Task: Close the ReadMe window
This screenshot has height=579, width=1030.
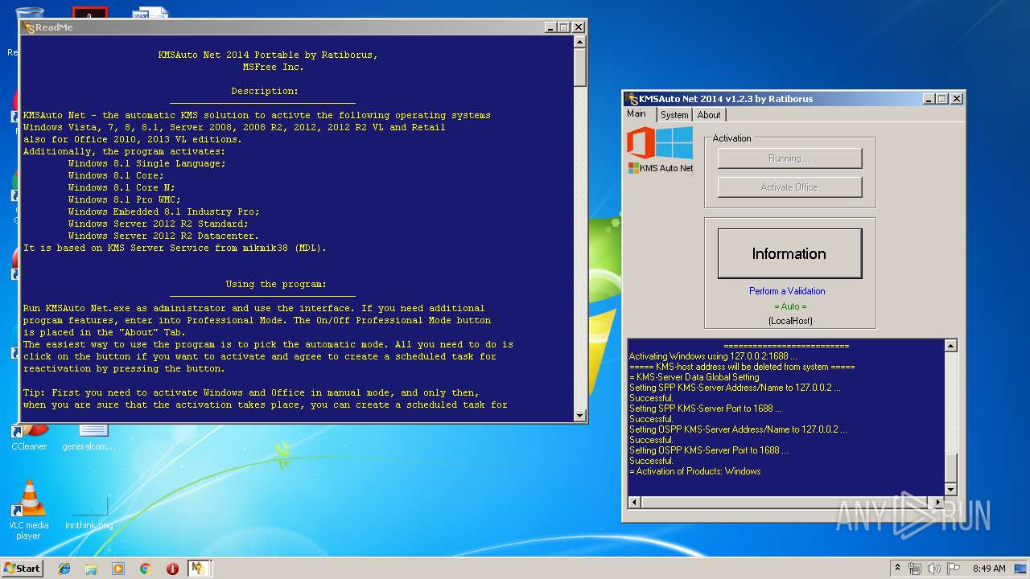Action: click(x=578, y=27)
